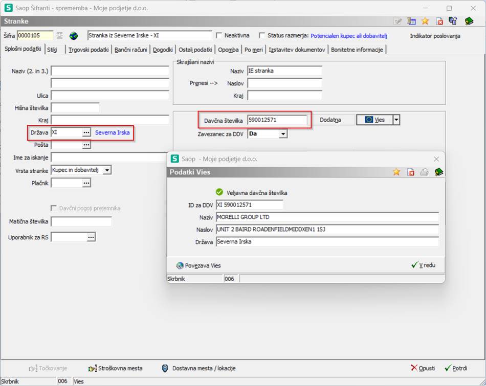Click Povezava Vies link in dialog
This screenshot has height=386, width=486.
[198, 265]
